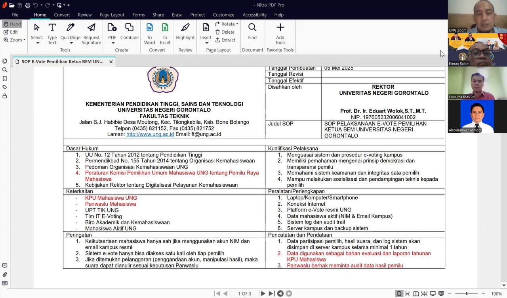Screen dimensions: 507x298
Task: Select the Highlight tool
Action: coord(185,32)
